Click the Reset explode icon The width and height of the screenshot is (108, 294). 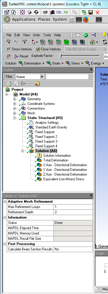[x=17, y=56]
